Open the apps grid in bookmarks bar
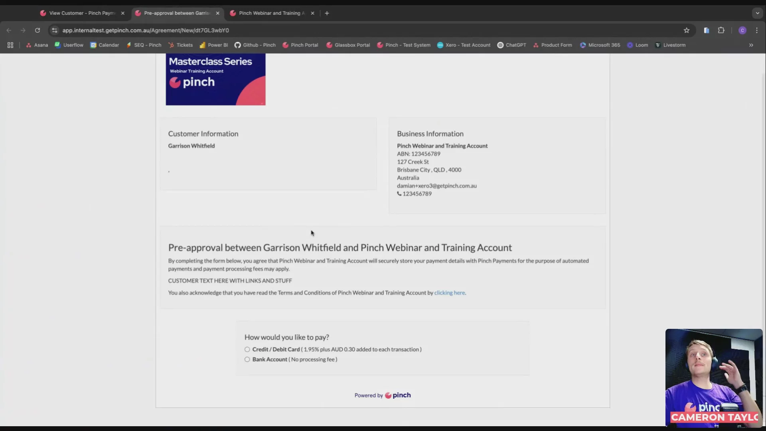Image resolution: width=766 pixels, height=431 pixels. click(10, 45)
